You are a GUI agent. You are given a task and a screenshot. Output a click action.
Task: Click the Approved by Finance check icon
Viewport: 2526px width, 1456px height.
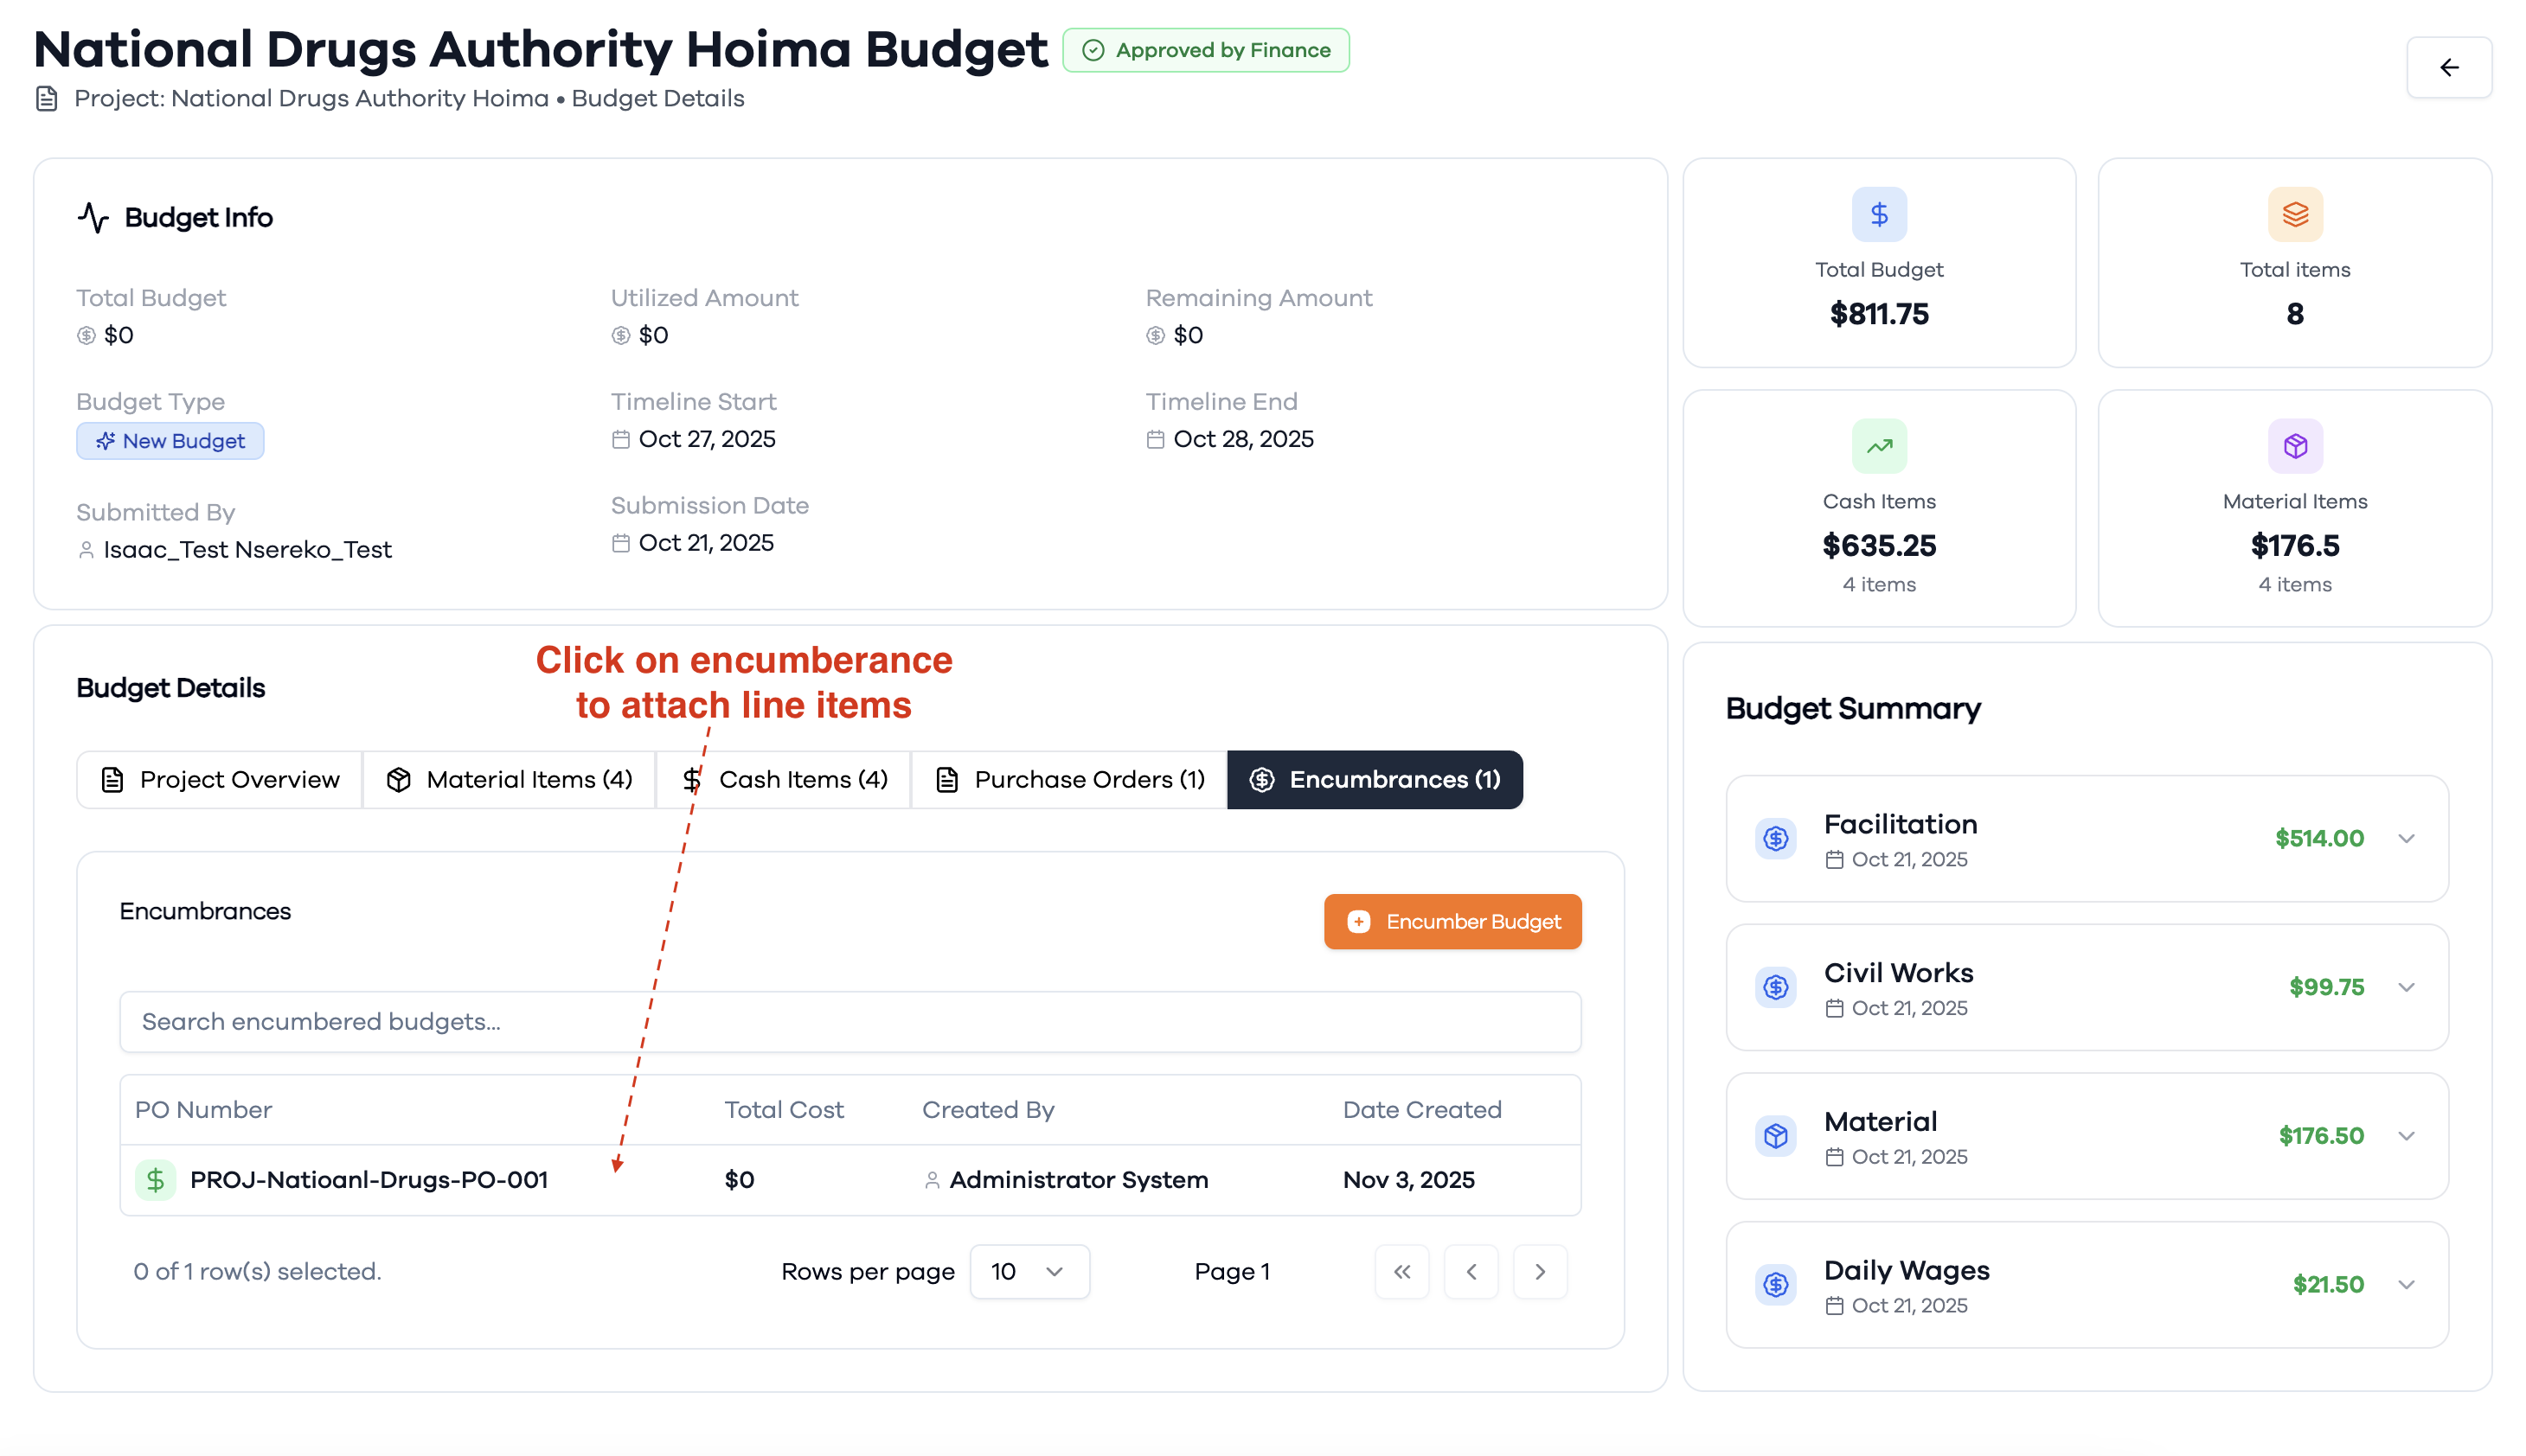coord(1093,50)
